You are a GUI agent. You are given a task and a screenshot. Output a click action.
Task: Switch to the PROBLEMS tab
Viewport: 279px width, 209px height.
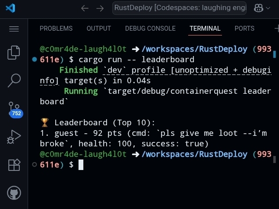point(56,28)
